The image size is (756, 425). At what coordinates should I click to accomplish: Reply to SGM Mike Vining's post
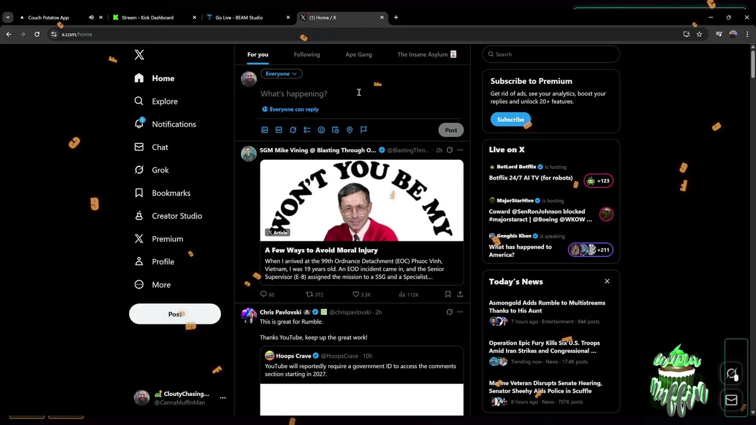click(267, 294)
